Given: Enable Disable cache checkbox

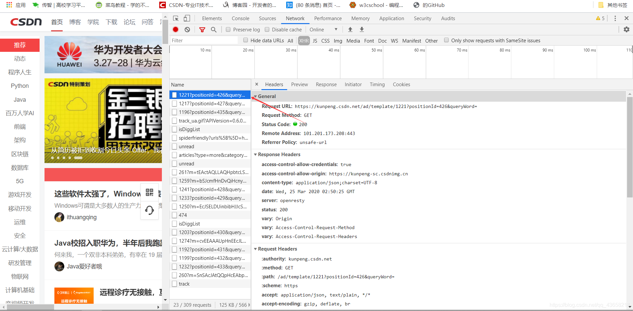Looking at the screenshot, I should pos(267,29).
